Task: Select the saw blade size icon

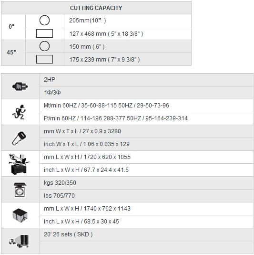Action: click(19, 138)
